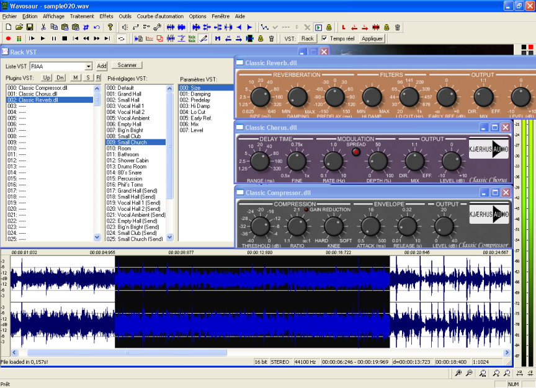Select the '002: Predelay' parameter
Viewport: 536px width, 388px height.
[x=206, y=100]
